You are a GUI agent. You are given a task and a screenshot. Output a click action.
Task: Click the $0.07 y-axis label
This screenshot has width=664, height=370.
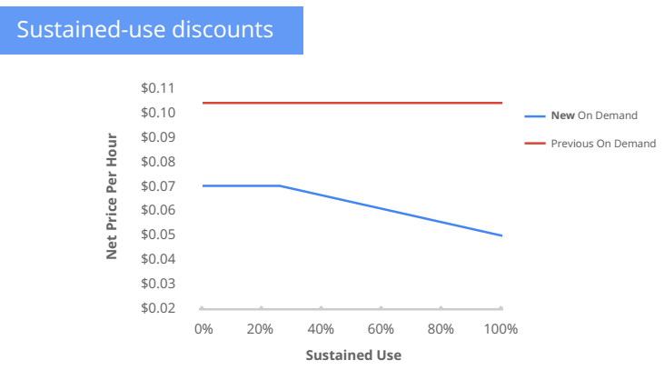tap(157, 185)
